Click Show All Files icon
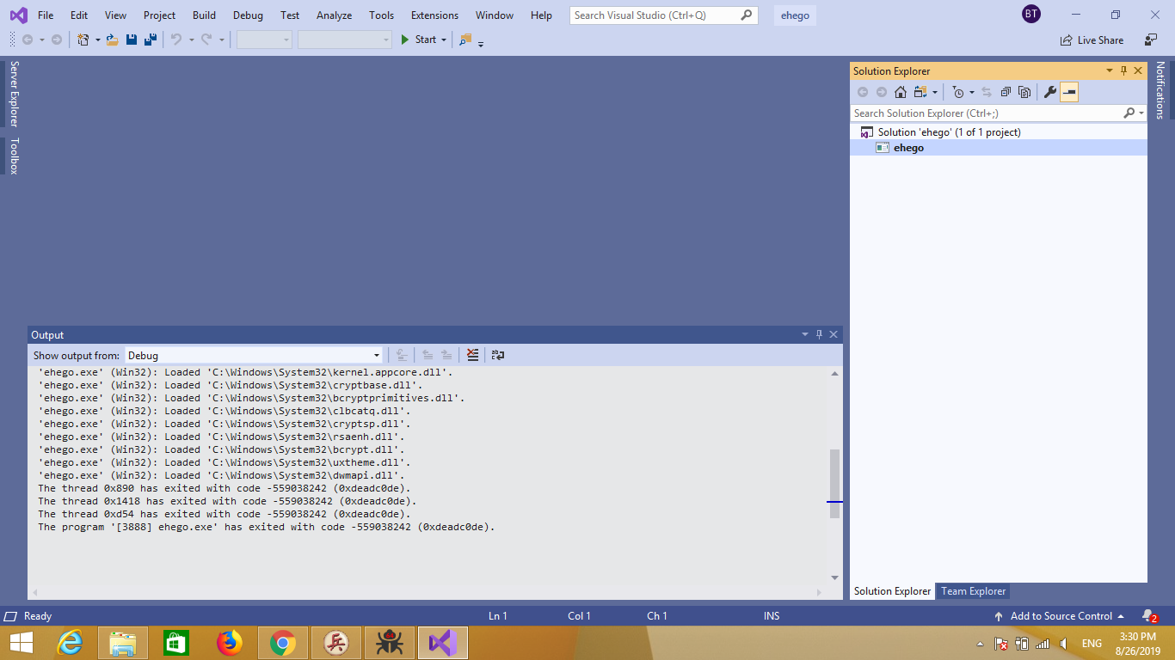The image size is (1175, 660). tap(1024, 92)
